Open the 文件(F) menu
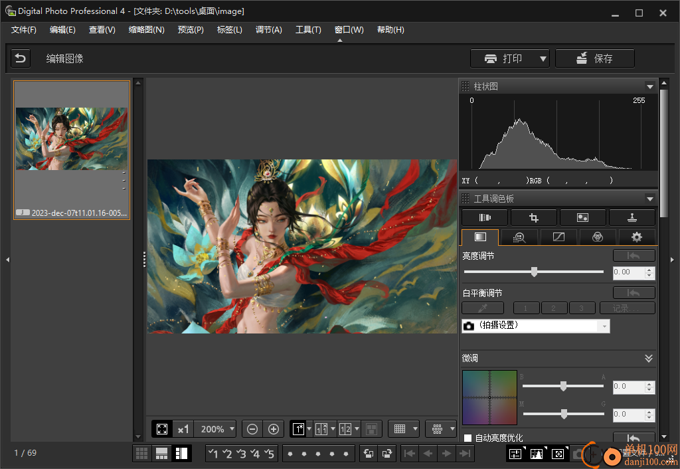Image resolution: width=680 pixels, height=469 pixels. (23, 30)
